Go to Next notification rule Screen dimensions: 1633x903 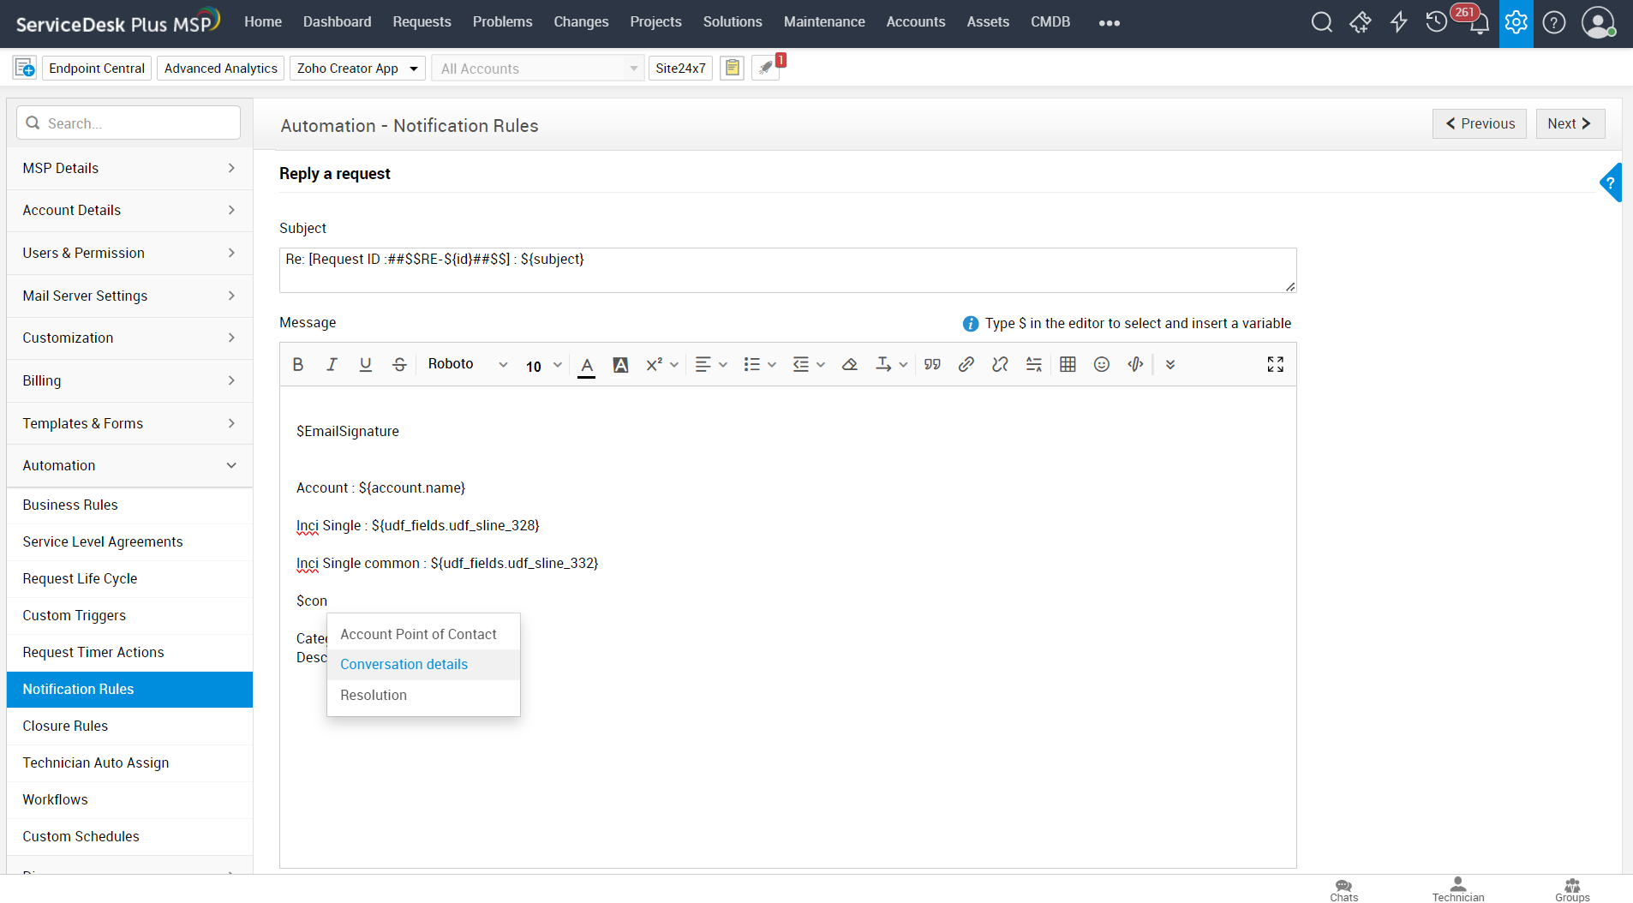[1570, 123]
